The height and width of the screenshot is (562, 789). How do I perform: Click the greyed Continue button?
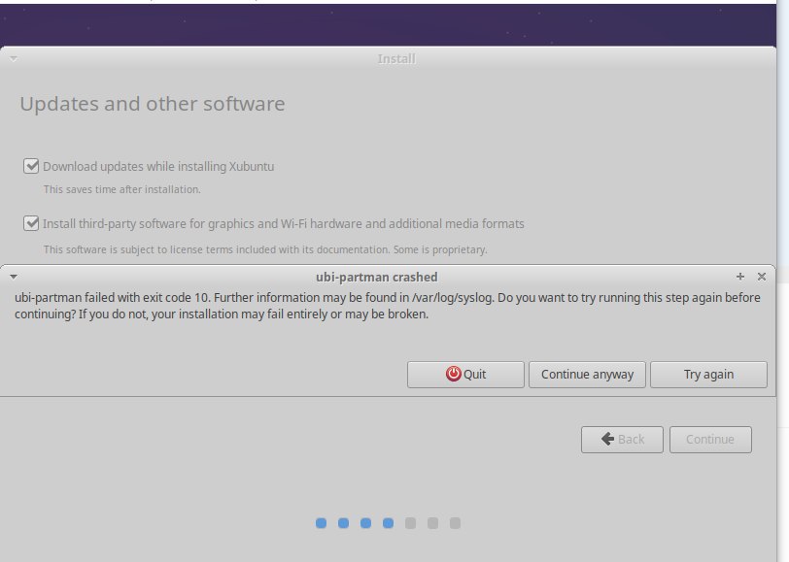pos(710,440)
